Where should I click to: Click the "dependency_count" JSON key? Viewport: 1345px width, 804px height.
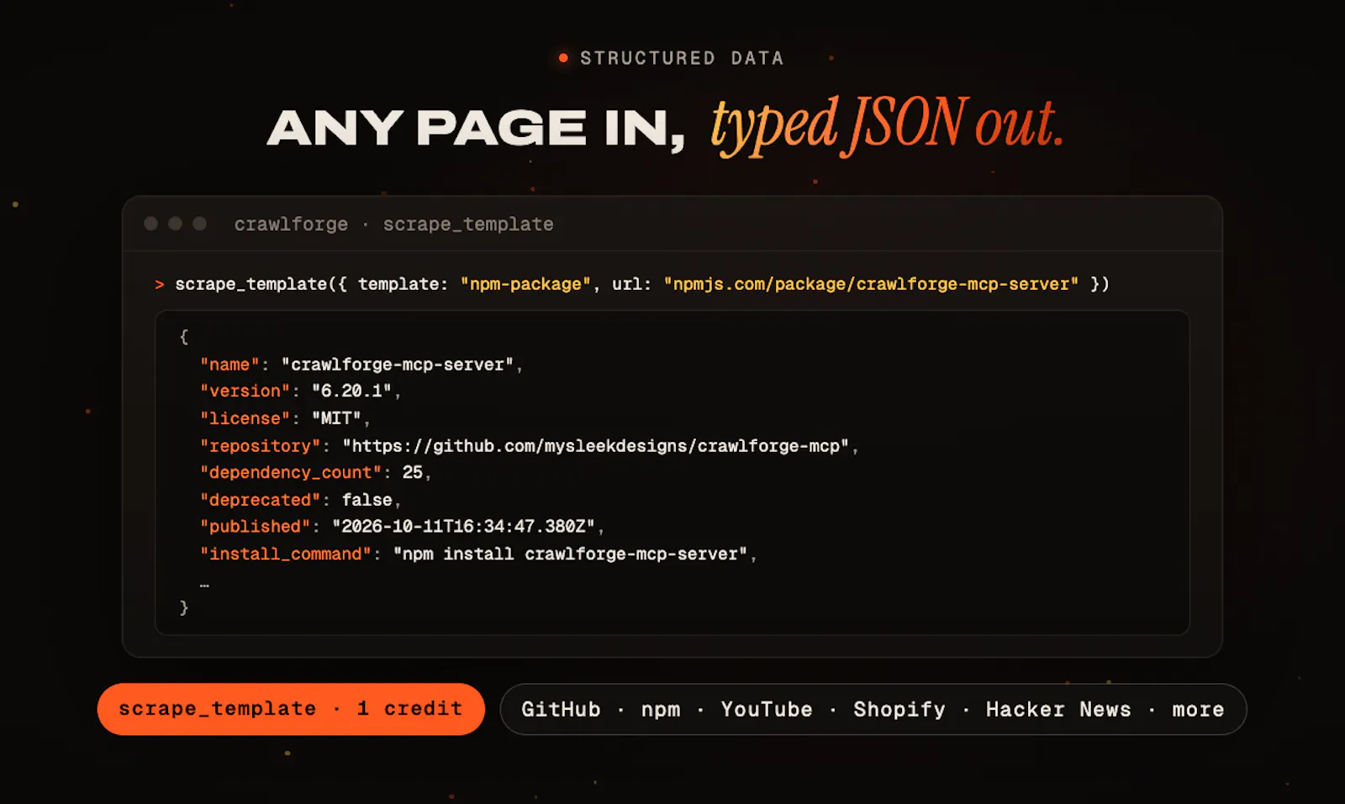tap(291, 473)
